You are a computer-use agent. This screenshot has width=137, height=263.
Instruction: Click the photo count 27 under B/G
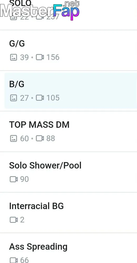click(x=25, y=98)
